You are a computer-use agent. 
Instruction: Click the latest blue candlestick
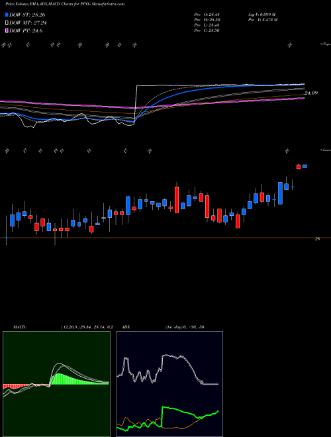point(305,166)
